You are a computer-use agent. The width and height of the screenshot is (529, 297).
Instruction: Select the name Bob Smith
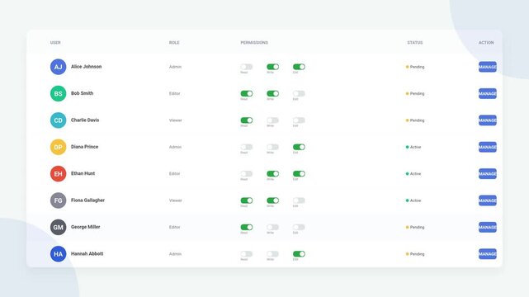click(82, 93)
